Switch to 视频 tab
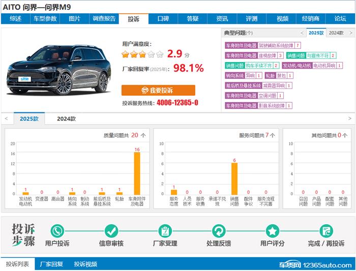Screen dimensions: 356x271 coord(281,19)
